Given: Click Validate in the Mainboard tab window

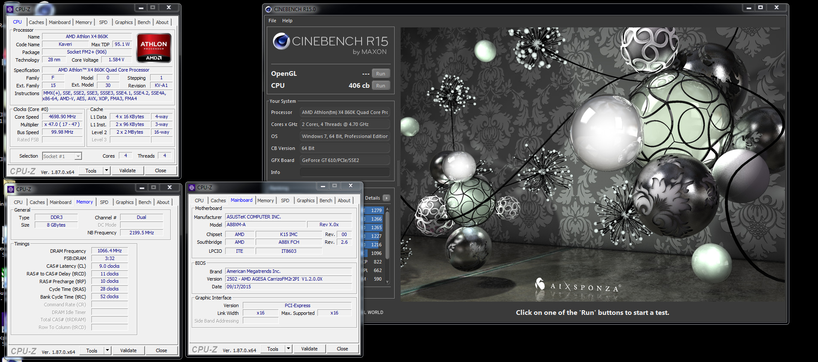Looking at the screenshot, I should [309, 349].
